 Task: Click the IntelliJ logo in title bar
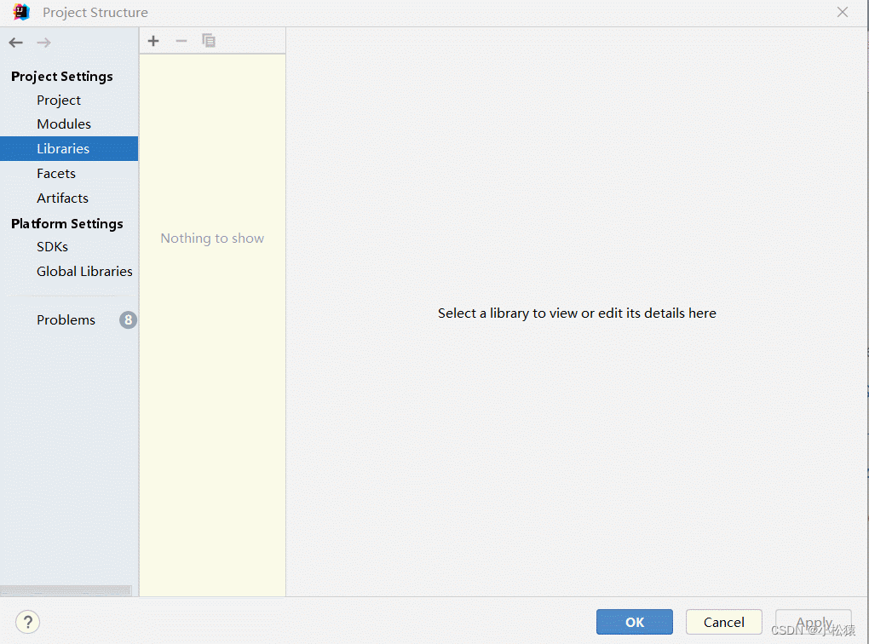click(21, 12)
